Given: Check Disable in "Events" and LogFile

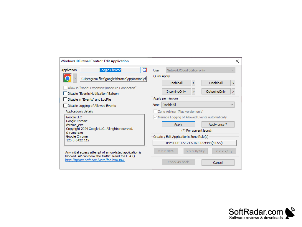Looking at the screenshot, I should coord(65,99).
